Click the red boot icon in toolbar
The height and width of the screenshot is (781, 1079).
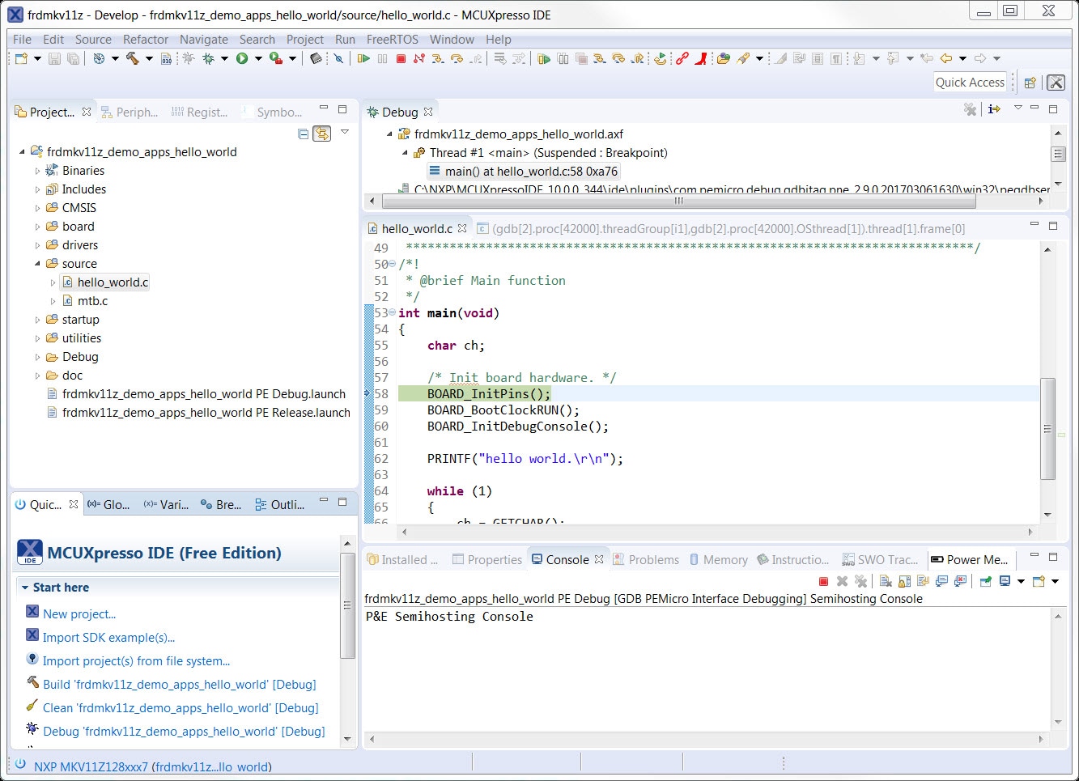pos(701,58)
